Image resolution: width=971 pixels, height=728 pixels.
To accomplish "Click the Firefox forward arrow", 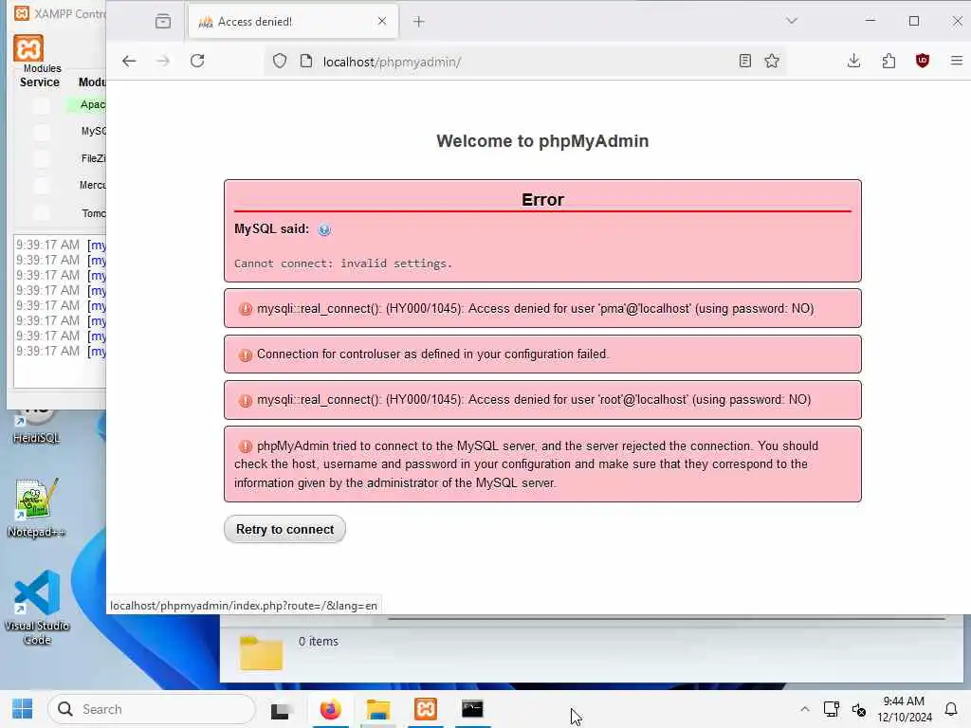I will coord(163,61).
